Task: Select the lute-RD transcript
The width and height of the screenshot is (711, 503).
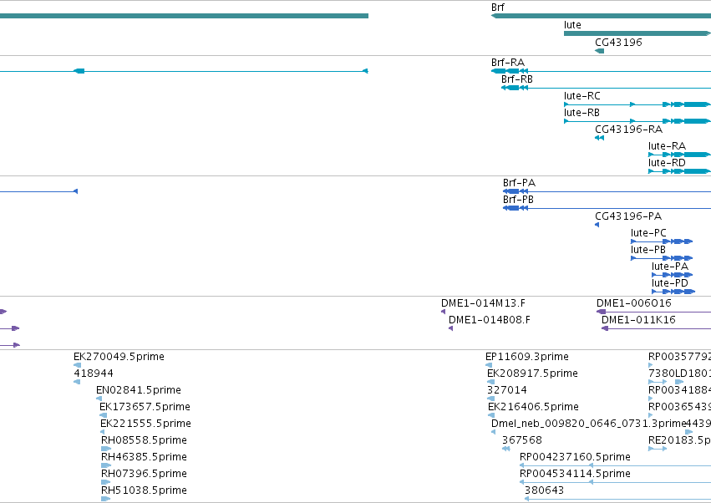Action: coord(679,171)
